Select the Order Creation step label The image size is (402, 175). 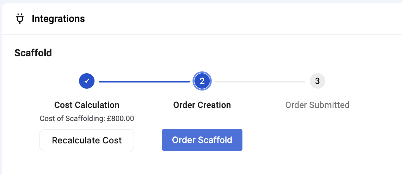point(202,105)
